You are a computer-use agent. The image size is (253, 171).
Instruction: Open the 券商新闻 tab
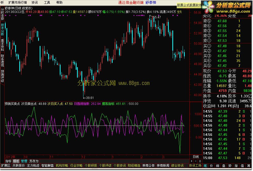[x=163, y=166]
